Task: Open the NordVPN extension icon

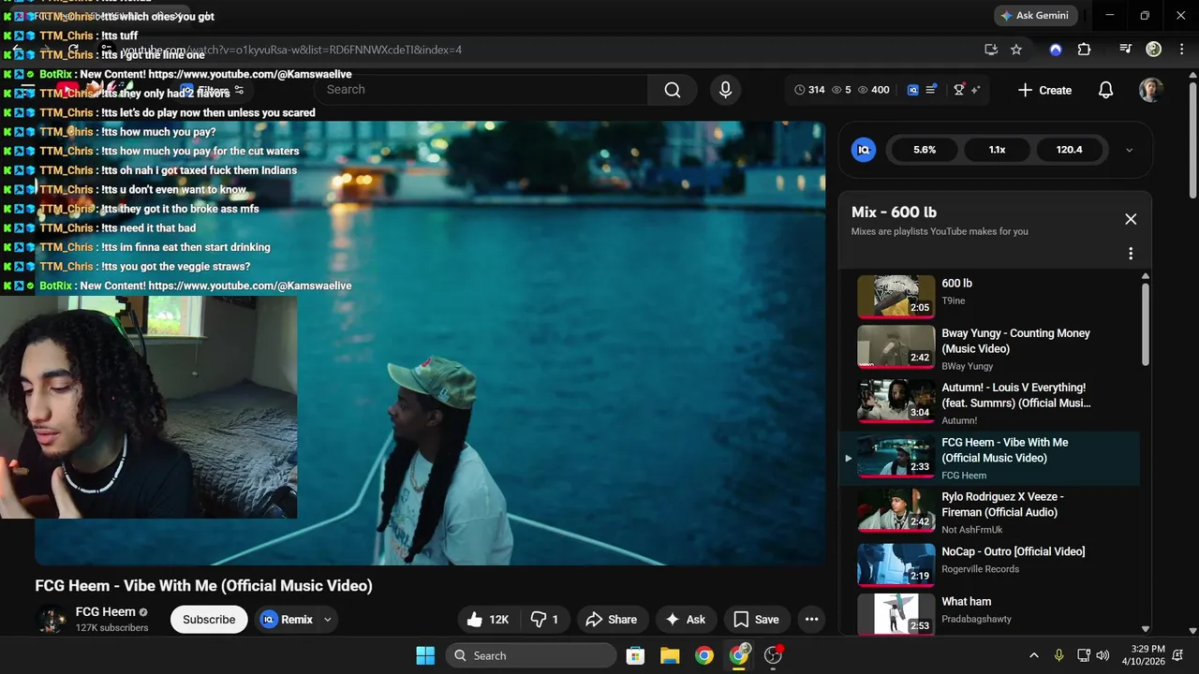Action: [1056, 50]
